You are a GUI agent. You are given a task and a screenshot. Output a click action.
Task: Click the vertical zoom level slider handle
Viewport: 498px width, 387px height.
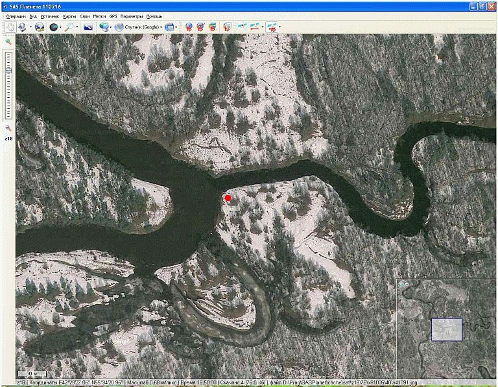tap(8, 71)
